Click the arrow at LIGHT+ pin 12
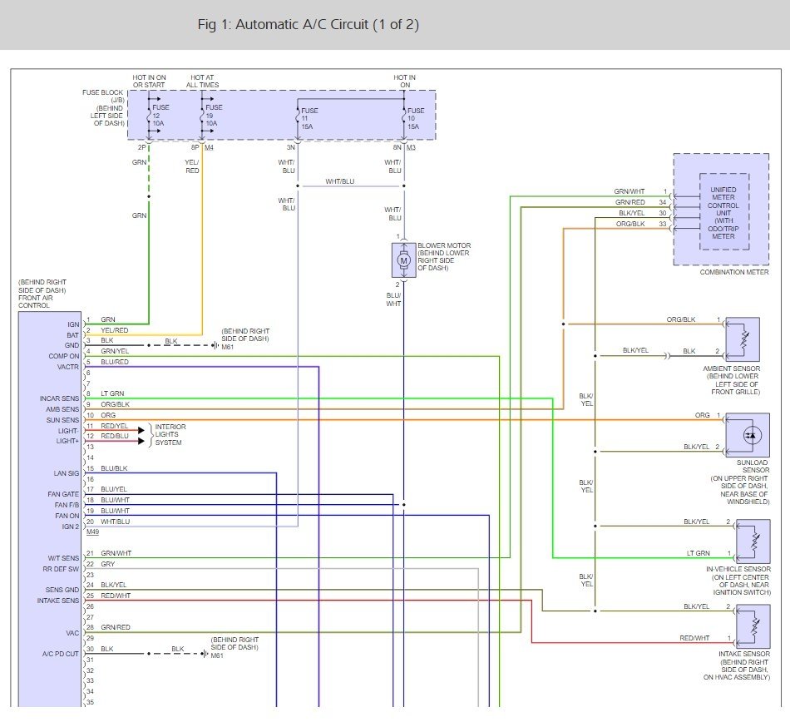 [x=141, y=441]
